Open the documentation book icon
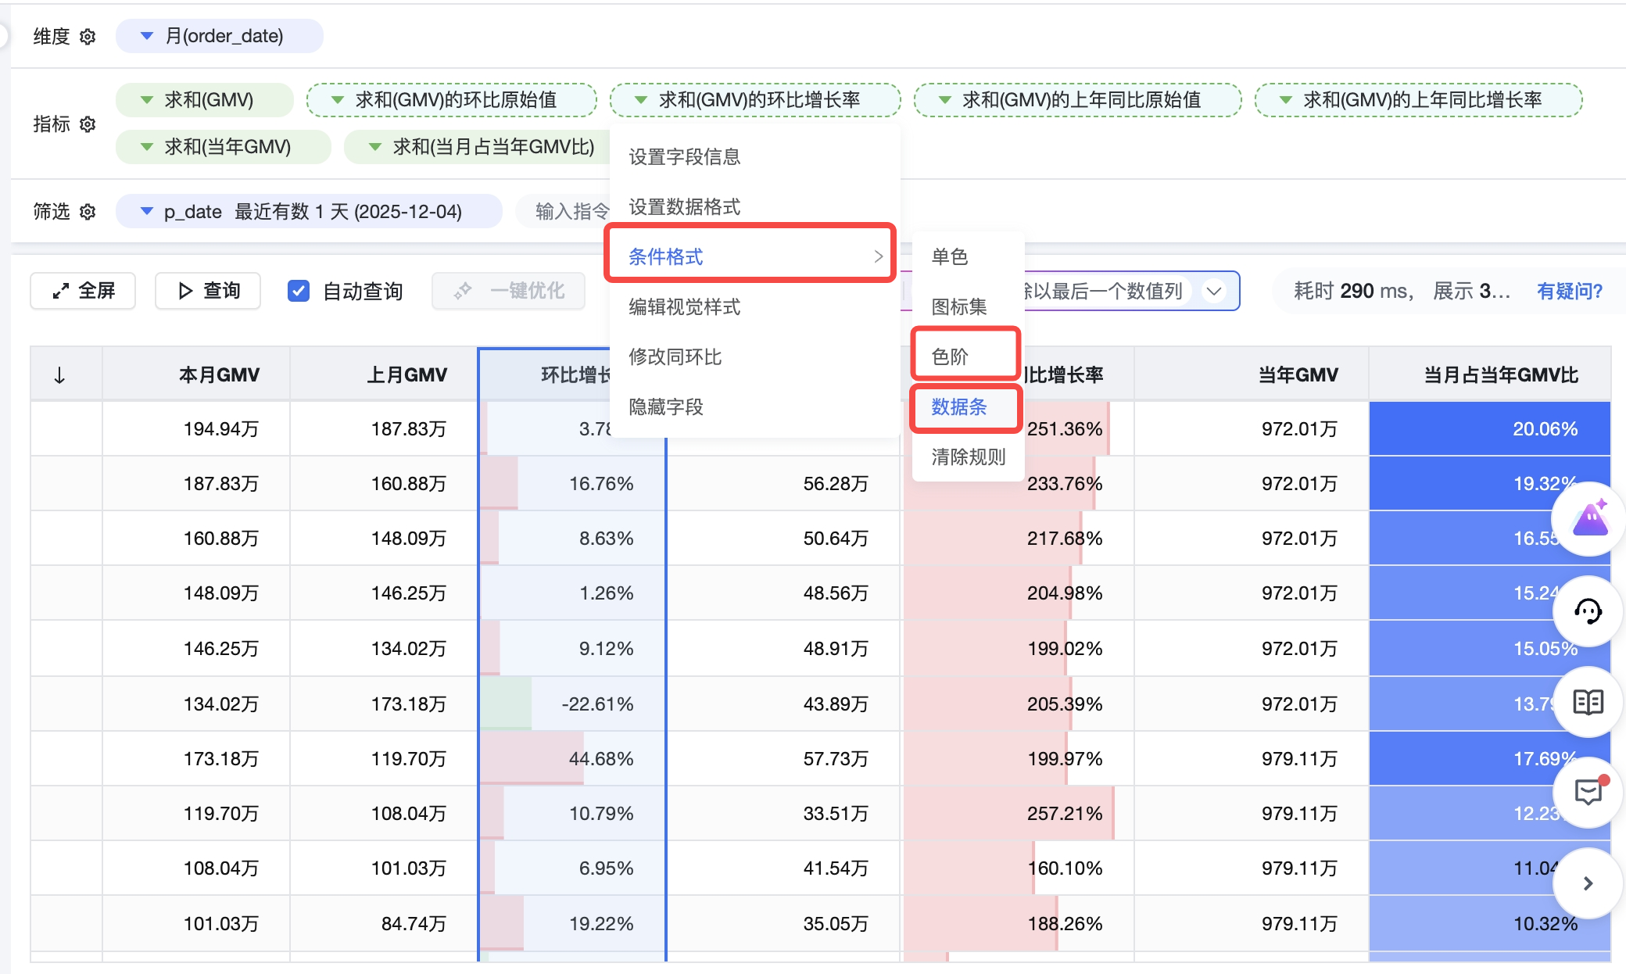Viewport: 1626px width, 974px height. (1588, 702)
